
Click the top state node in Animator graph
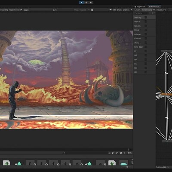[x=166, y=51]
